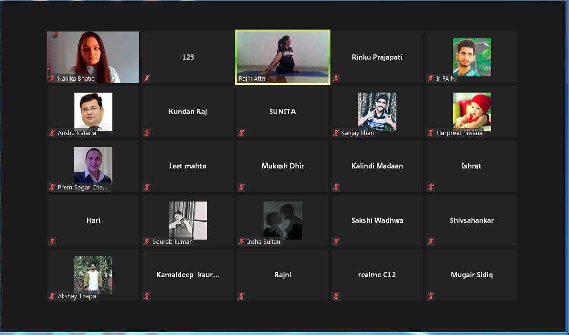Click muted mic icon in Ishrat tile

(x=431, y=187)
